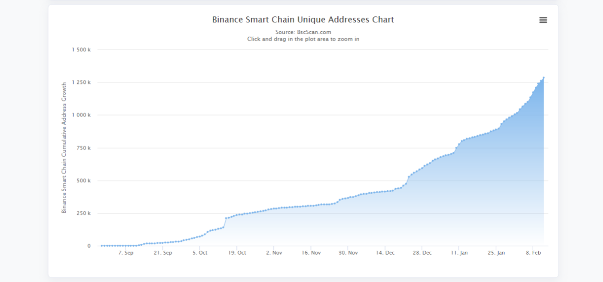Image resolution: width=603 pixels, height=282 pixels.
Task: Open the chart context menu hamburger icon
Action: 543,20
